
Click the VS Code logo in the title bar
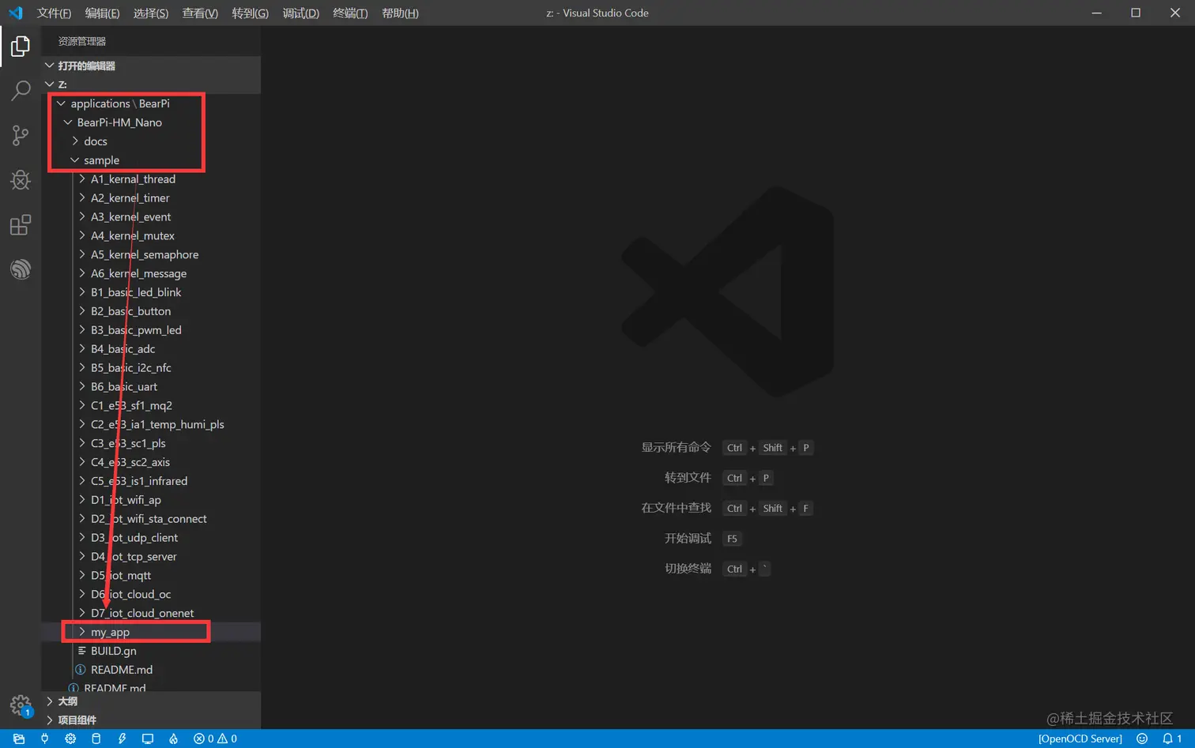[15, 13]
